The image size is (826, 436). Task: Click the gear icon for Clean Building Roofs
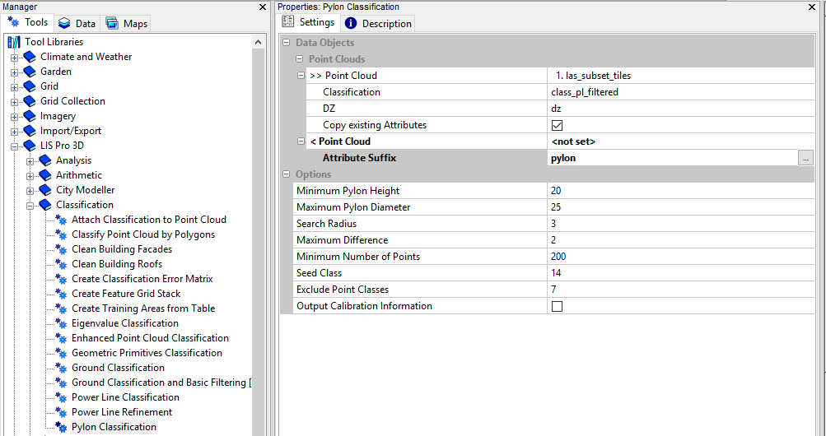click(x=62, y=264)
